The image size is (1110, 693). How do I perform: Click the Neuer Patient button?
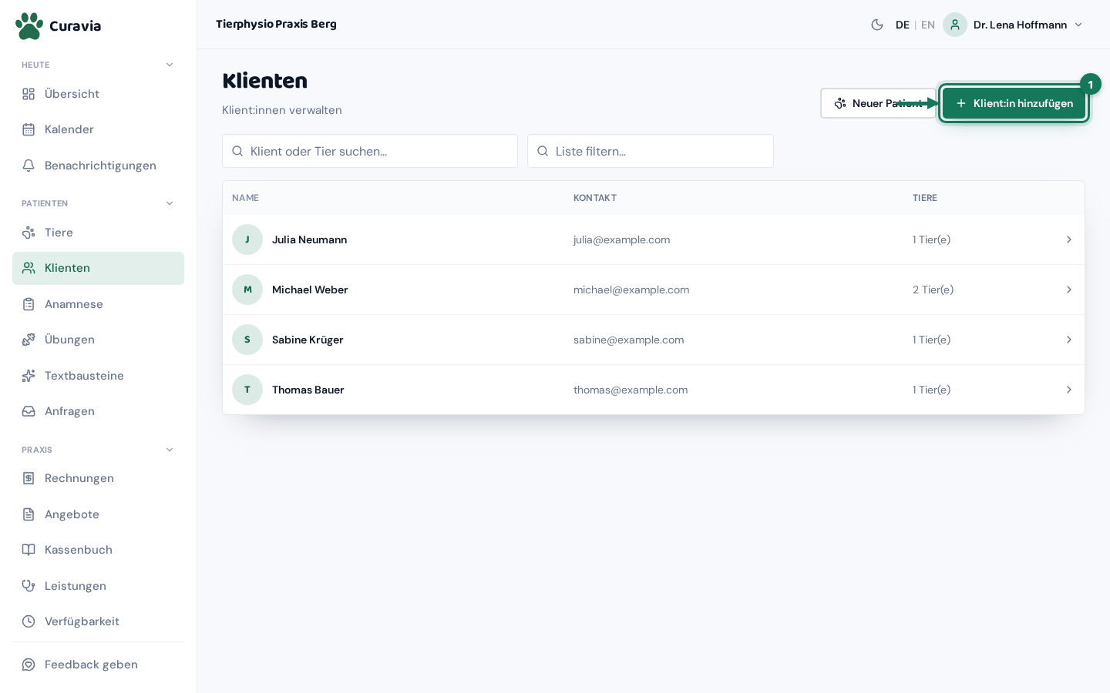click(x=878, y=103)
